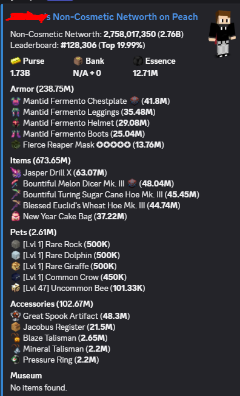Click the Bank chest icon
The image size is (240, 396).
(78, 61)
